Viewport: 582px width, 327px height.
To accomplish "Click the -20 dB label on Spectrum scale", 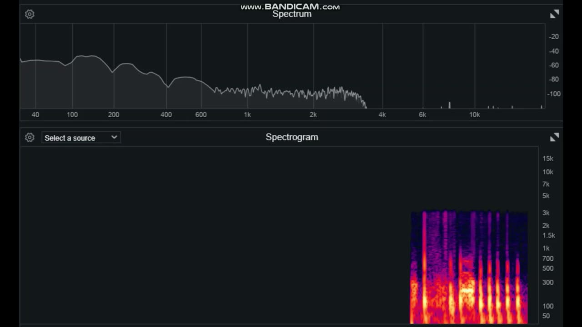I will pos(554,37).
